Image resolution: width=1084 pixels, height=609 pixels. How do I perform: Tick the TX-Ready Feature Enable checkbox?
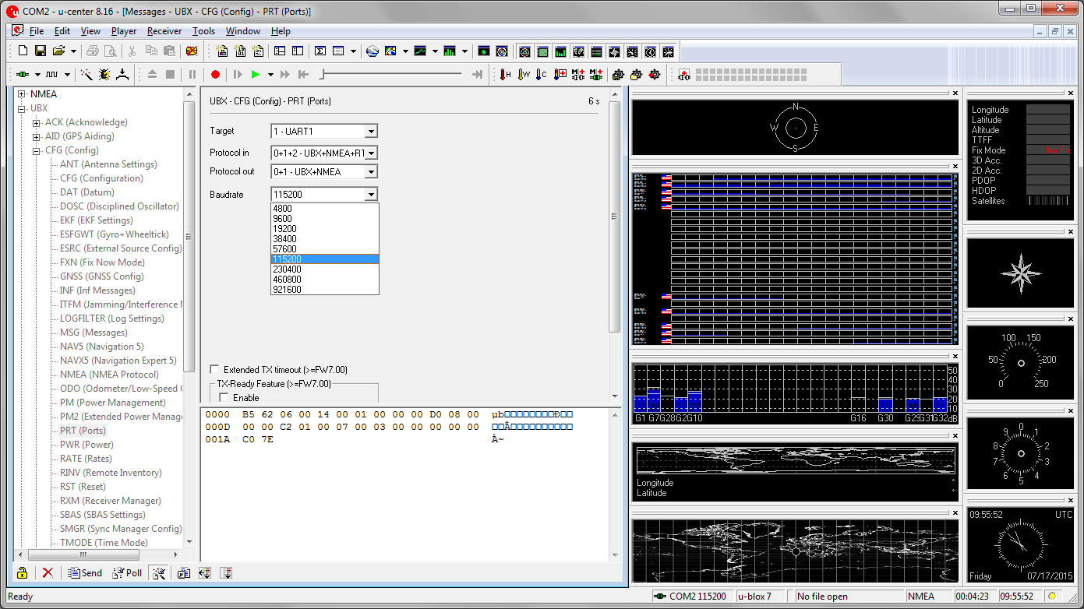(224, 398)
